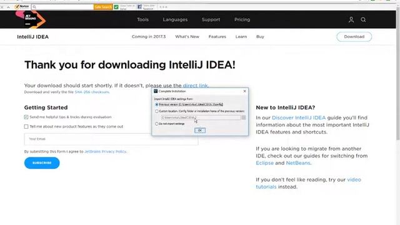
Task: Close the Norton toolbar with X
Action: 2,7
